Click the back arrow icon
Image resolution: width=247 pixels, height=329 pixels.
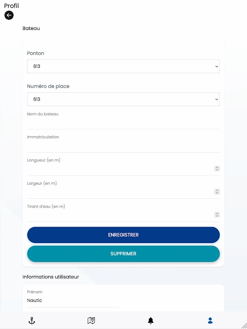click(9, 15)
